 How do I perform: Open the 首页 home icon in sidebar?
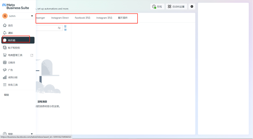point(5,25)
